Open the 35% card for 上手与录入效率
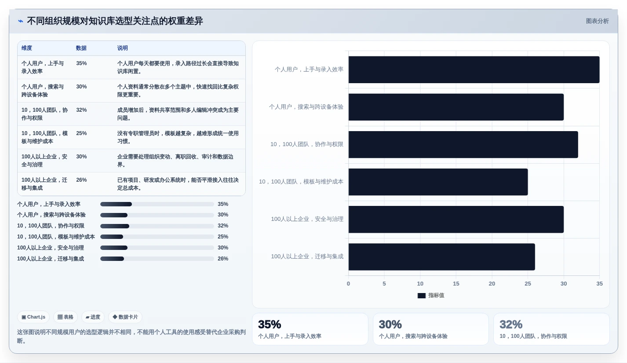 tap(310, 329)
